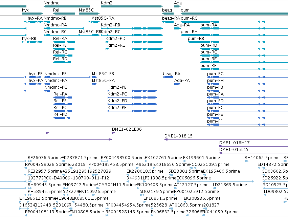Select transcript beag-RA

tap(171, 18)
